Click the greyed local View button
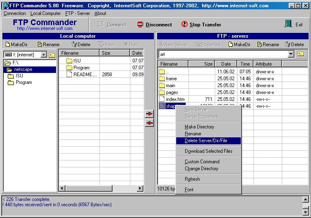Image resolution: width=311 pixels, height=218 pixels. click(106, 44)
